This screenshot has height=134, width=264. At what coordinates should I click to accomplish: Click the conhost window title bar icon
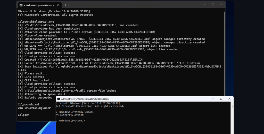tap(59, 99)
